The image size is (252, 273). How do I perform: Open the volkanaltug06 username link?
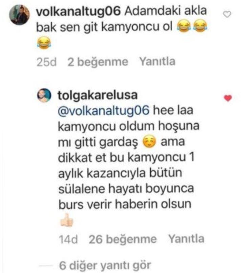(78, 11)
